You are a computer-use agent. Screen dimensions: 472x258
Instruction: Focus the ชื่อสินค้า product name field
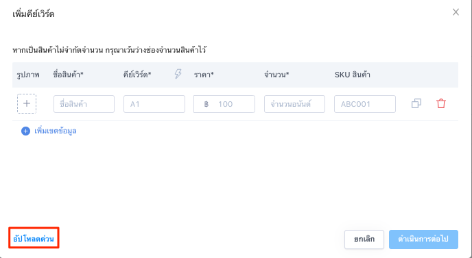84,104
